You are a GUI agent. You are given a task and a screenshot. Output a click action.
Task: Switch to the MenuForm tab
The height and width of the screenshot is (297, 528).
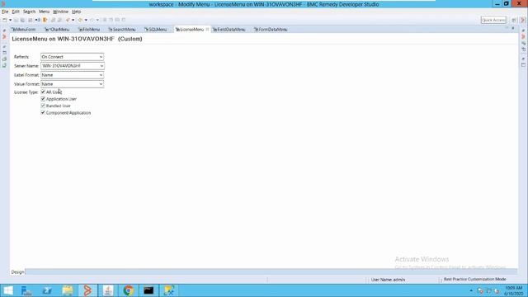click(x=24, y=30)
